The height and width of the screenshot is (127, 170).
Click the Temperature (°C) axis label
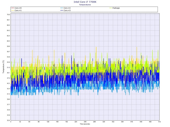3,67
